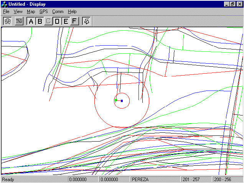
Task: Expand the Map menu
Action: pos(31,12)
